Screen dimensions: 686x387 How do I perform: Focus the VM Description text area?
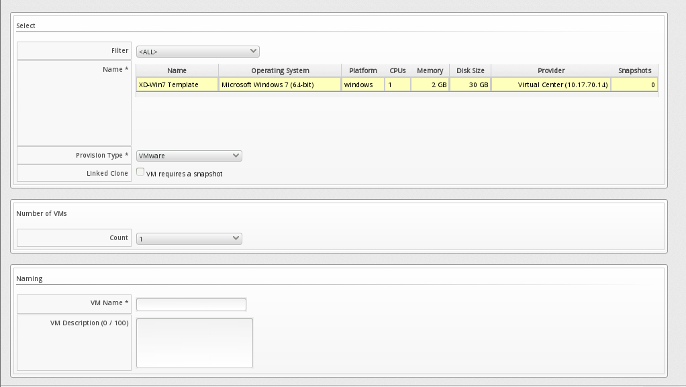[194, 343]
